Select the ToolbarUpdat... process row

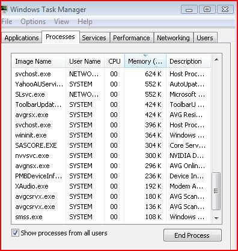point(111,104)
